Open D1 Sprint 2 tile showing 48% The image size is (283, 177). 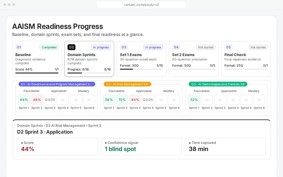(x=37, y=100)
